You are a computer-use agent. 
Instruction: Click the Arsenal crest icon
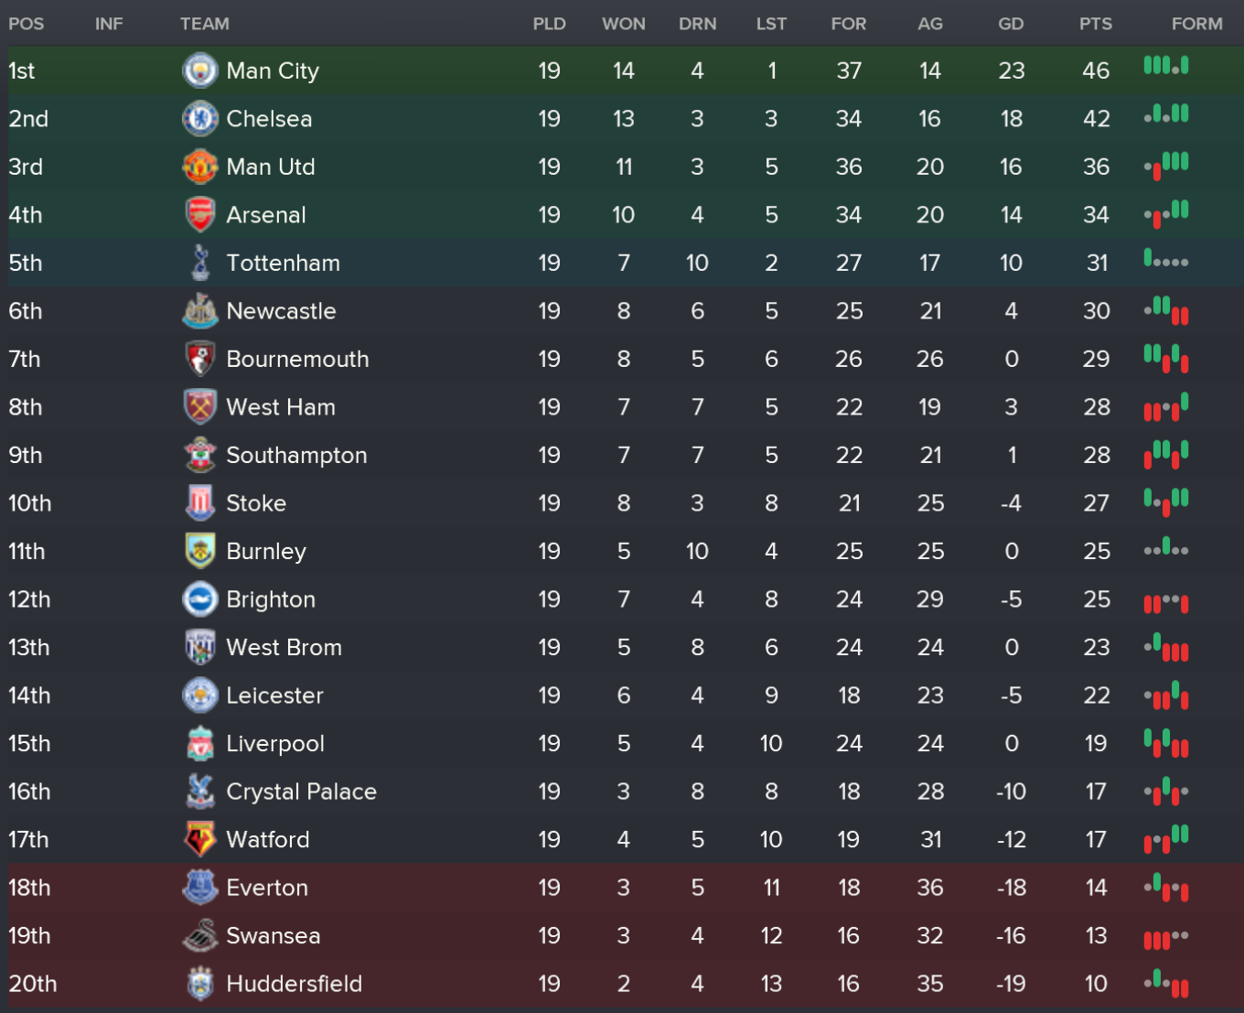coord(199,215)
